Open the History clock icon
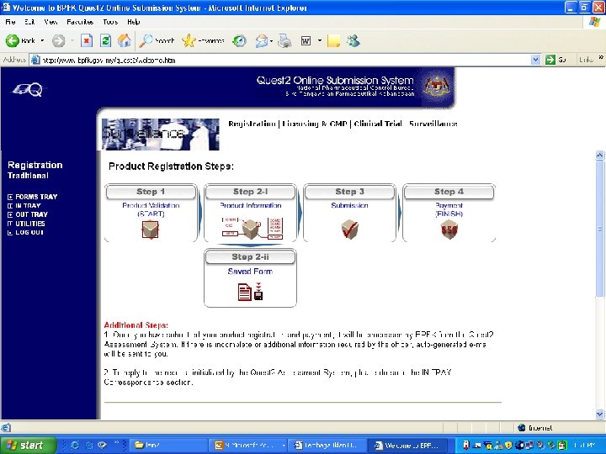The height and width of the screenshot is (454, 606). point(239,40)
